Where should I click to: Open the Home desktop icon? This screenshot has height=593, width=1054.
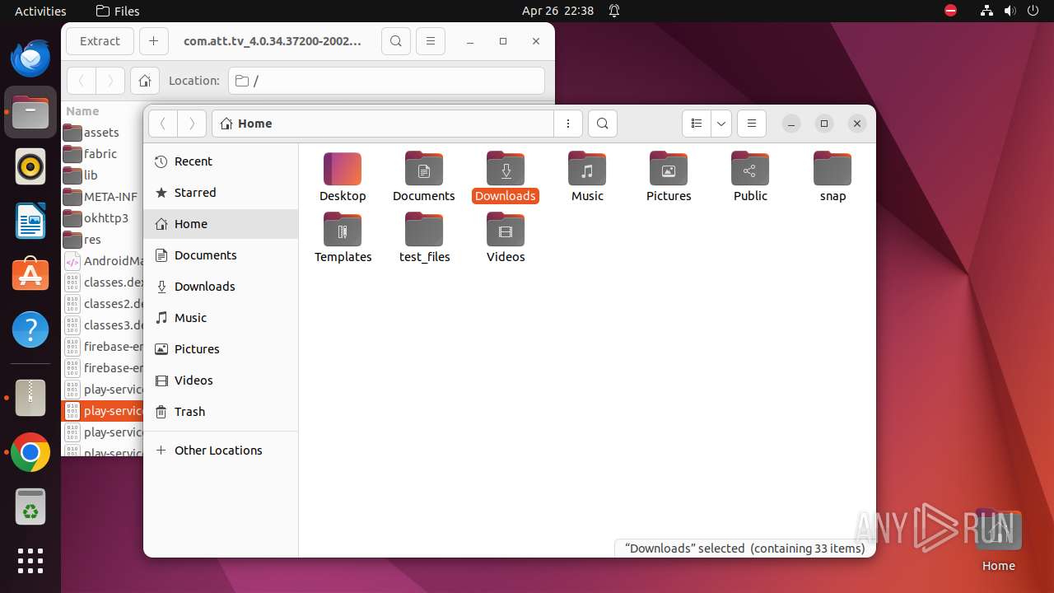click(x=998, y=540)
